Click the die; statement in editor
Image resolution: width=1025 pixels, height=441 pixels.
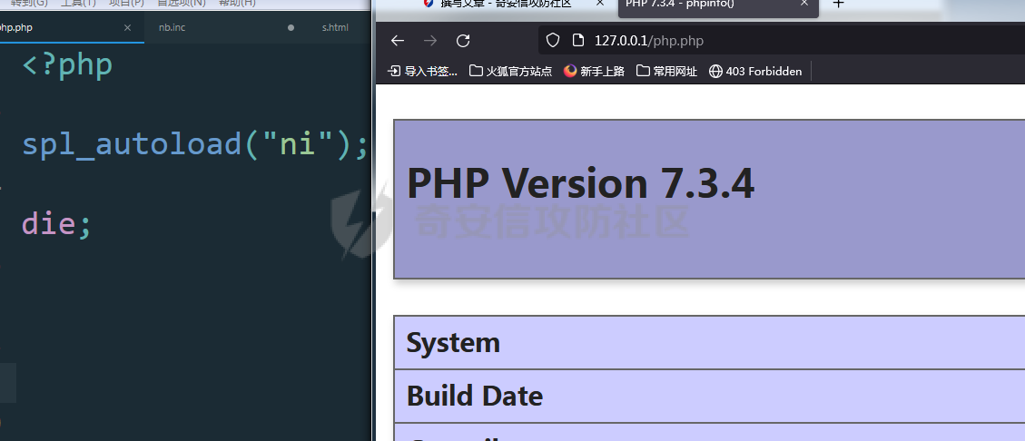point(57,224)
